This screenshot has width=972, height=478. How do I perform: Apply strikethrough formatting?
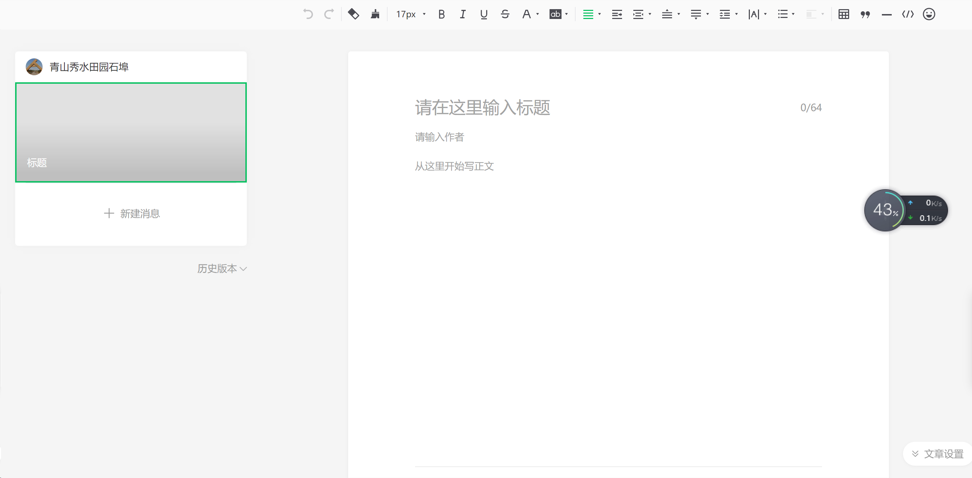(505, 14)
